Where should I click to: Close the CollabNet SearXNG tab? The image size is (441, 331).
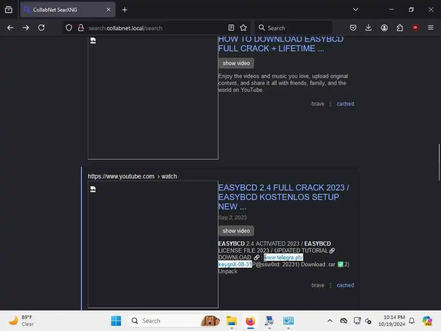109,9
